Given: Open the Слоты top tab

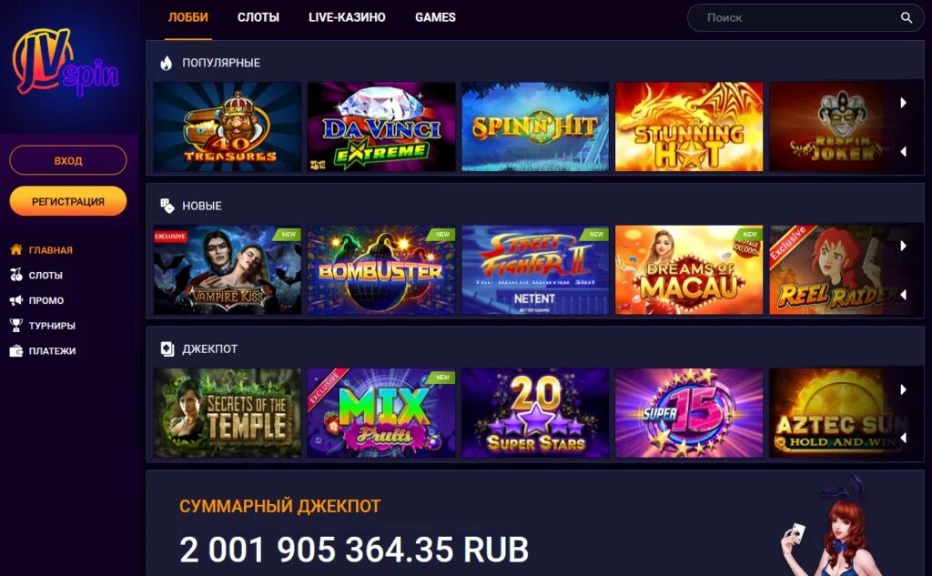Looking at the screenshot, I should [258, 18].
